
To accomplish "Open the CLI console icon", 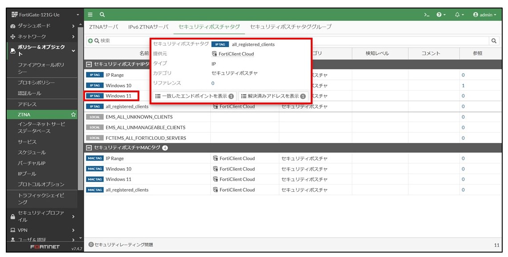I will (427, 15).
